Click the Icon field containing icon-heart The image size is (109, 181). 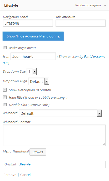33,56
